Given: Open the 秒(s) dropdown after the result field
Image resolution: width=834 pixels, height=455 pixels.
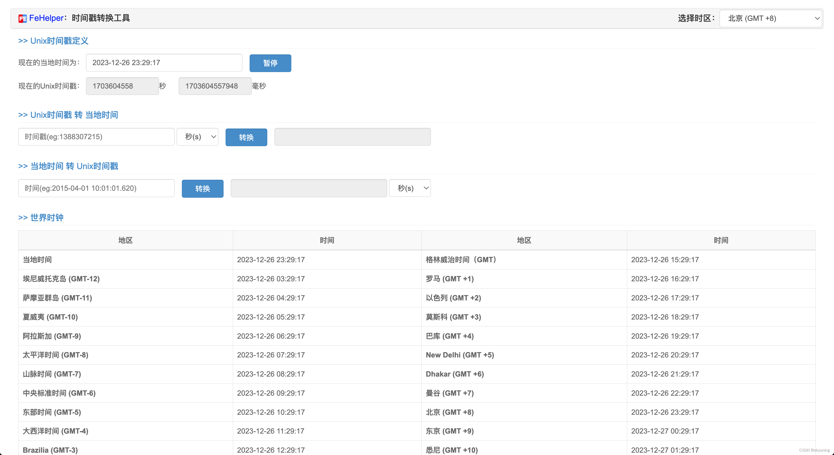Looking at the screenshot, I should [410, 188].
